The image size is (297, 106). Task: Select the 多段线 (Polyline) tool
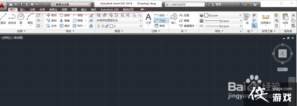point(12,19)
